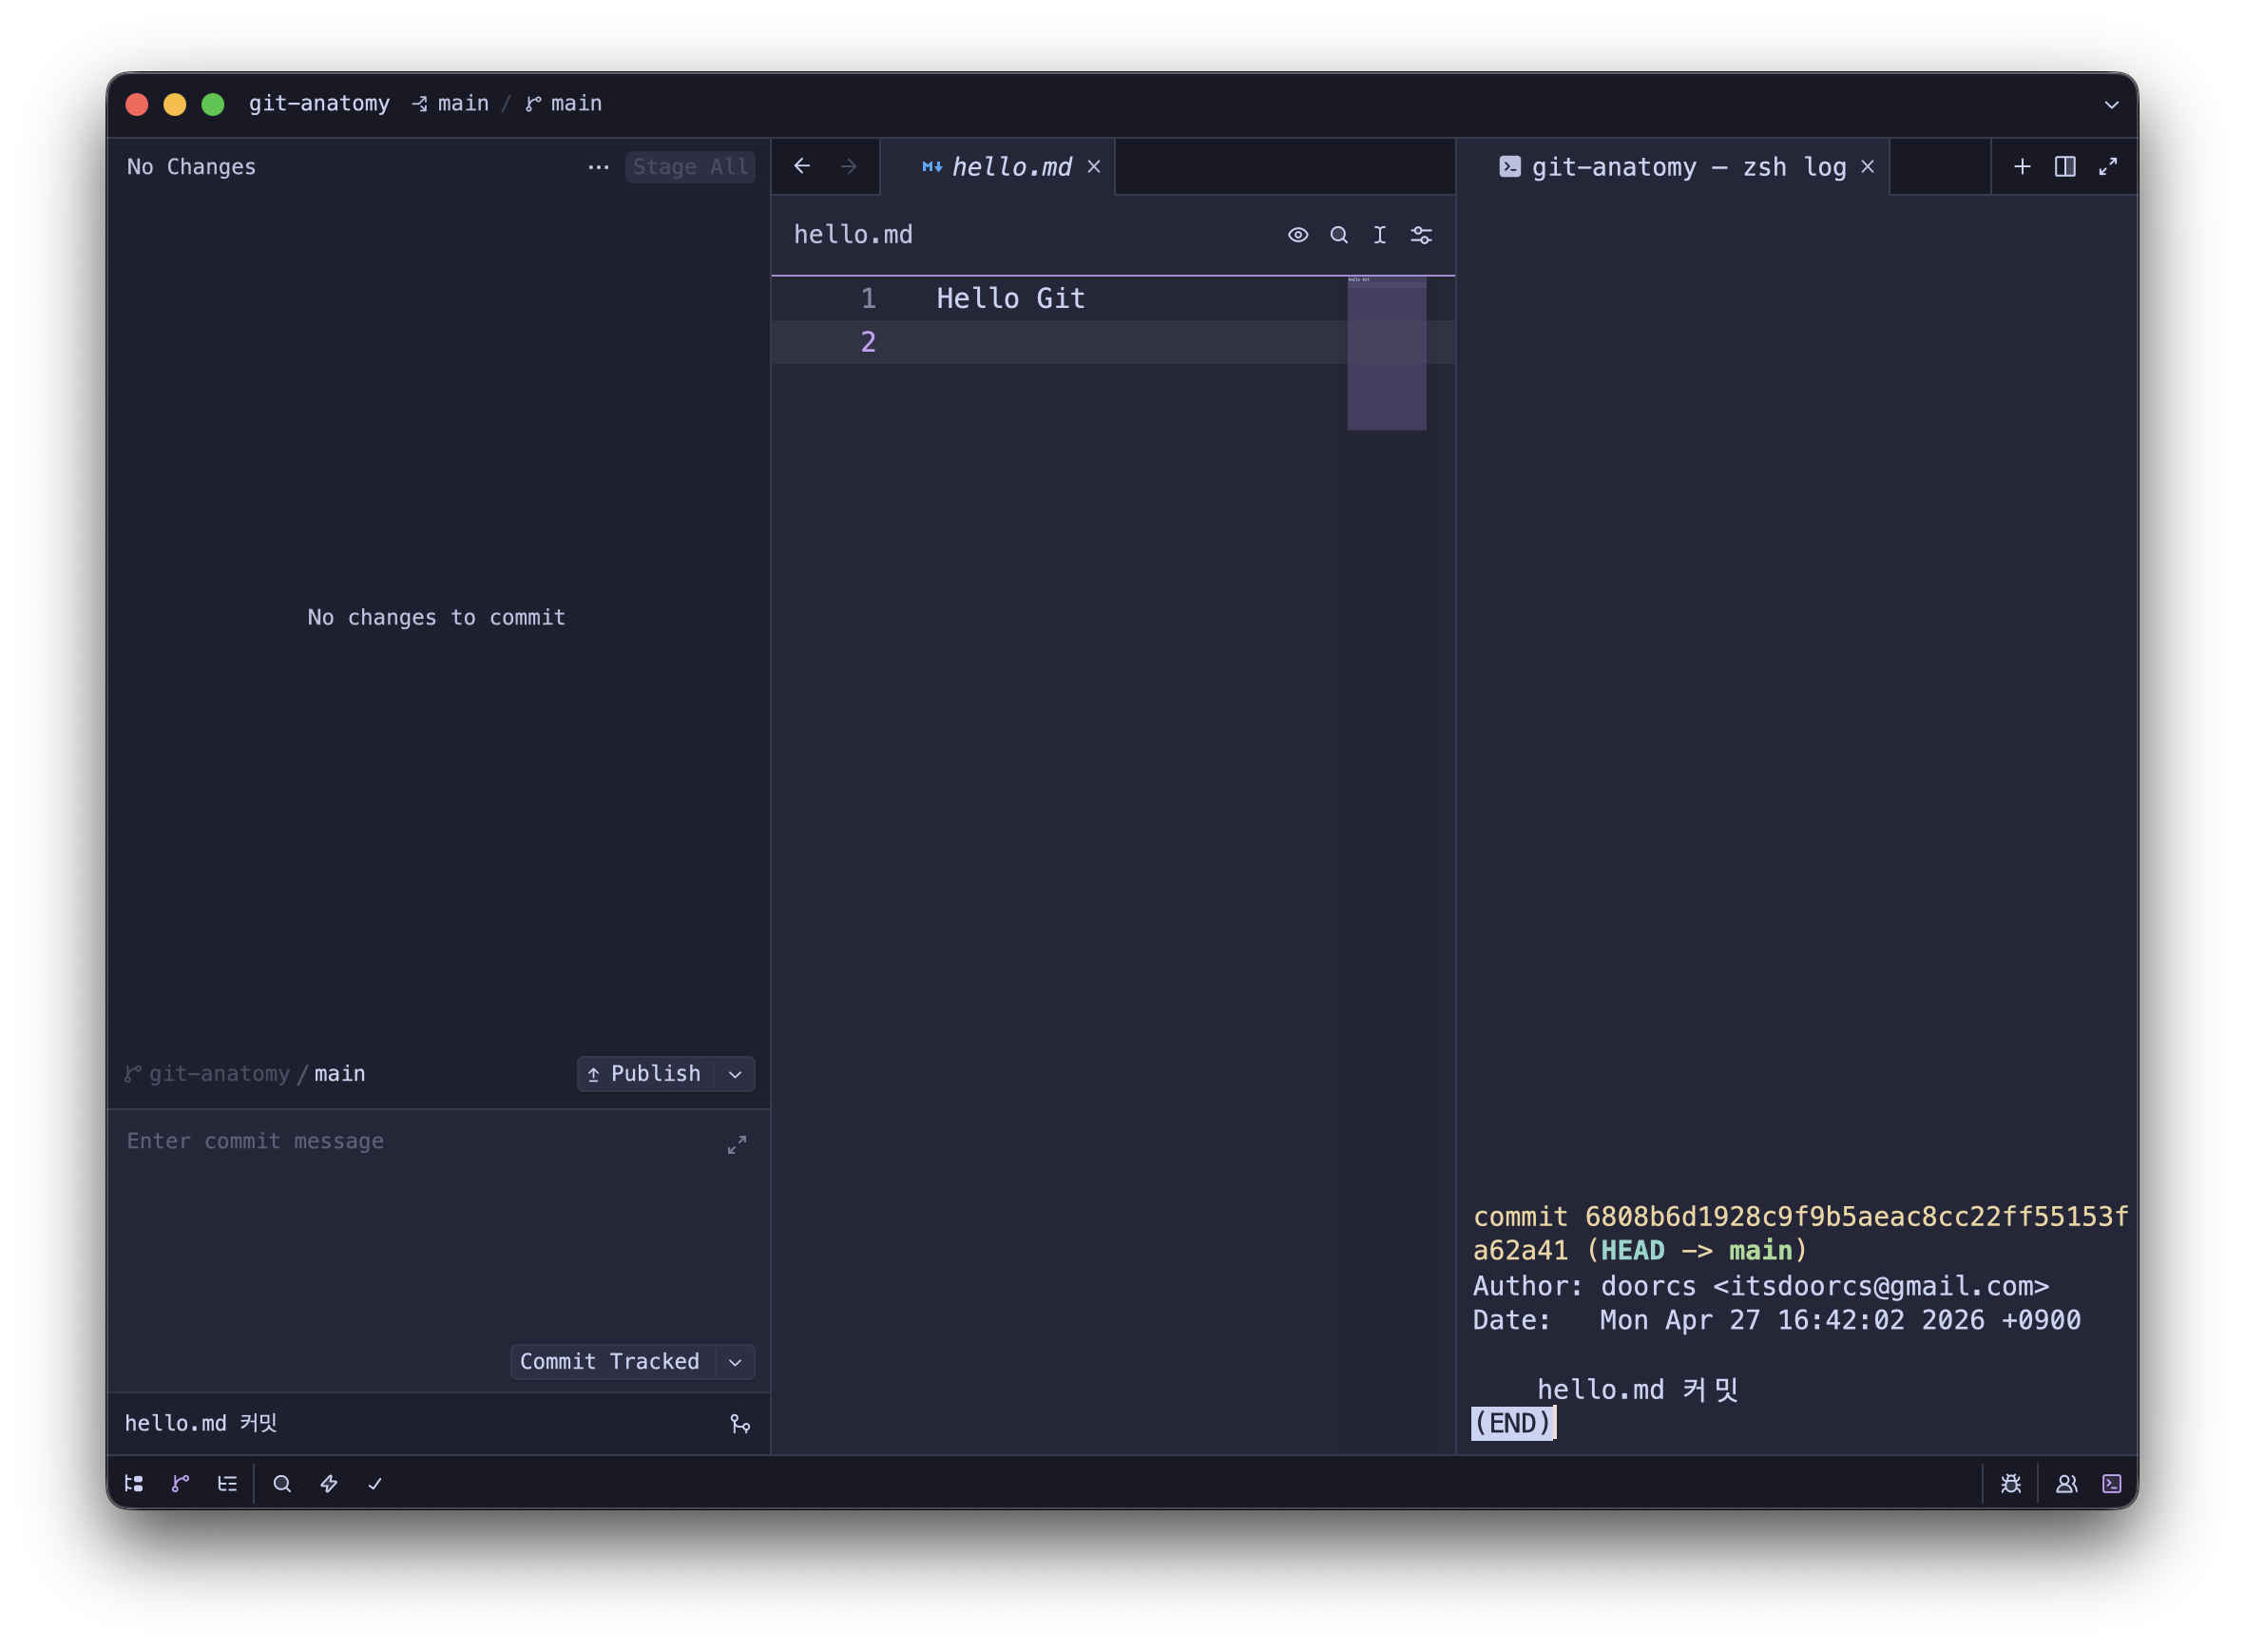Open diagnostics checkmark icon in status bar
The height and width of the screenshot is (1650, 2245).
tap(375, 1484)
